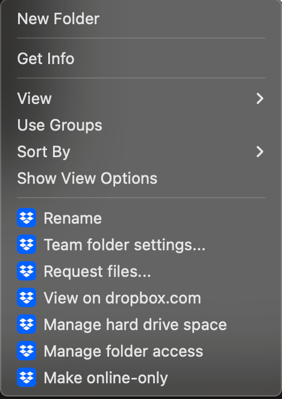Click the Dropbox icon beside Request files

(x=27, y=271)
